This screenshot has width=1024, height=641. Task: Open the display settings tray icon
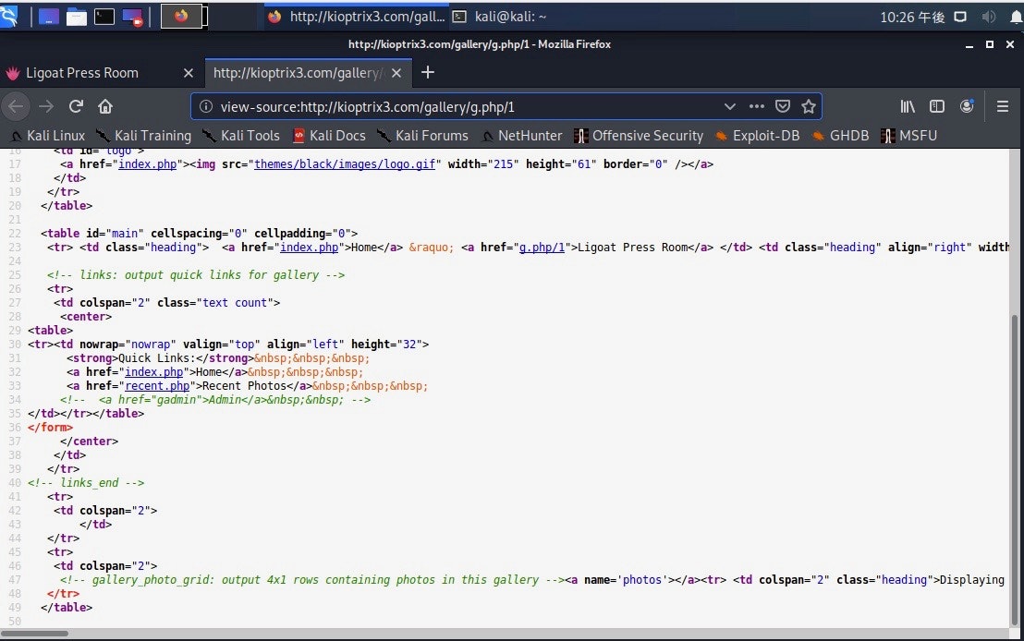tap(960, 17)
